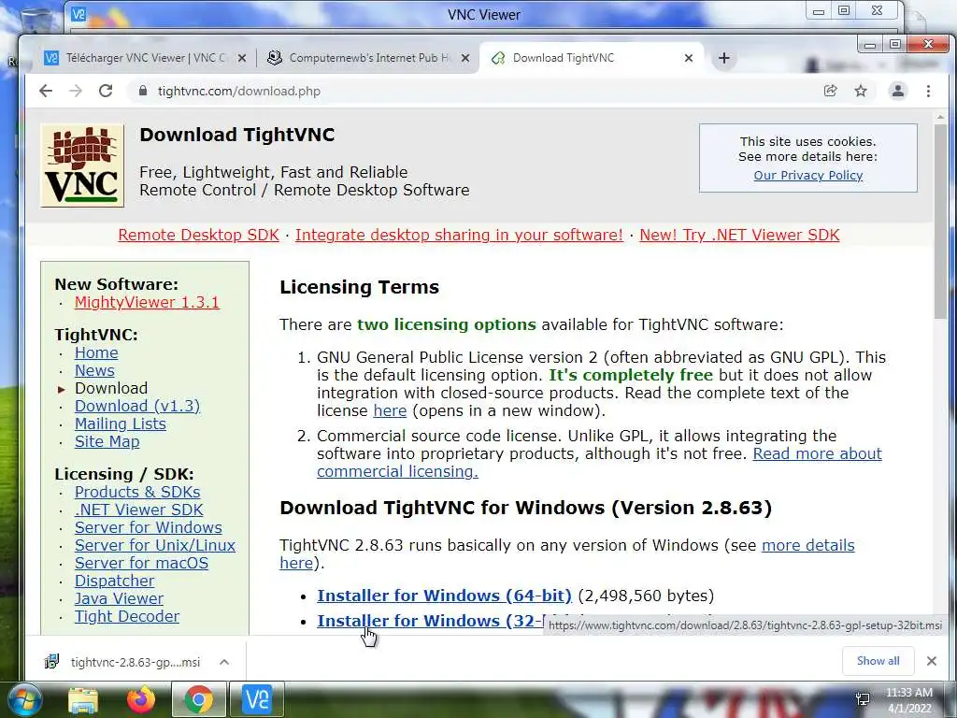Open Mailing Lists link
Viewport: 957px width, 718px height.
[121, 424]
